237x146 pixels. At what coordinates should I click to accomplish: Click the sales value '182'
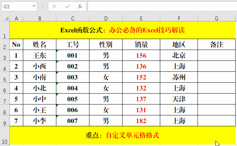tap(141, 121)
